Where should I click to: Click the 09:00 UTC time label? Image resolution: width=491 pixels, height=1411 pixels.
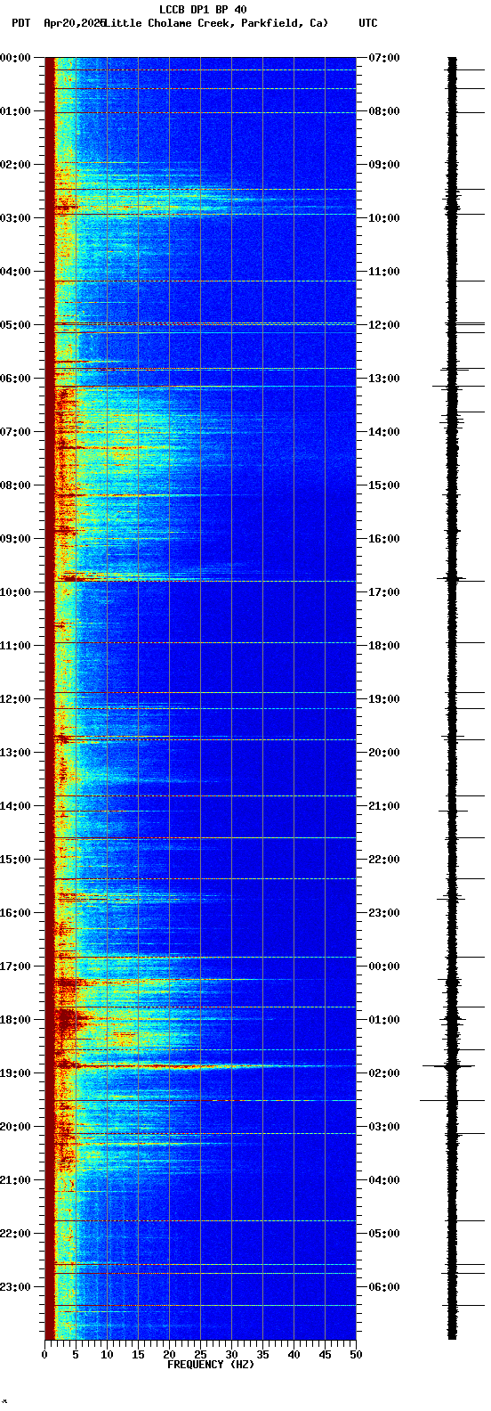coord(384,165)
